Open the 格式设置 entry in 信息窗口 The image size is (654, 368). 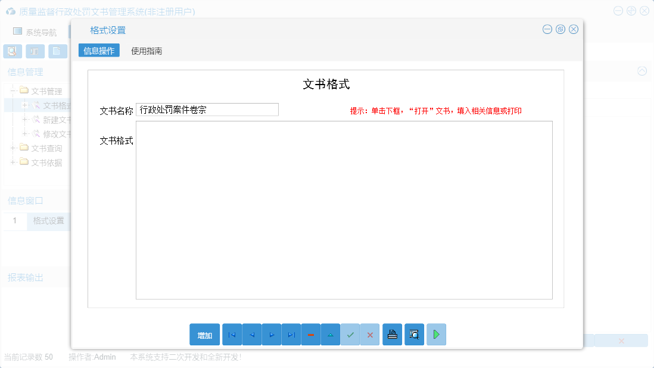[48, 220]
